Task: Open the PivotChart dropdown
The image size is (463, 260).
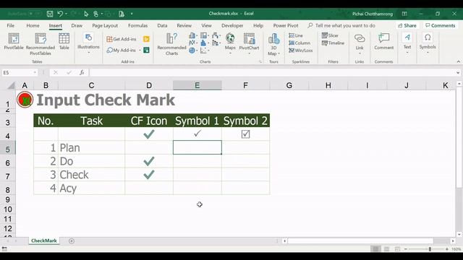Action: tap(249, 43)
